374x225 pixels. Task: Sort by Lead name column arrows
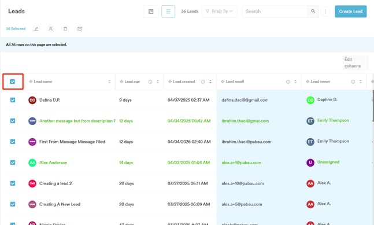pos(109,82)
